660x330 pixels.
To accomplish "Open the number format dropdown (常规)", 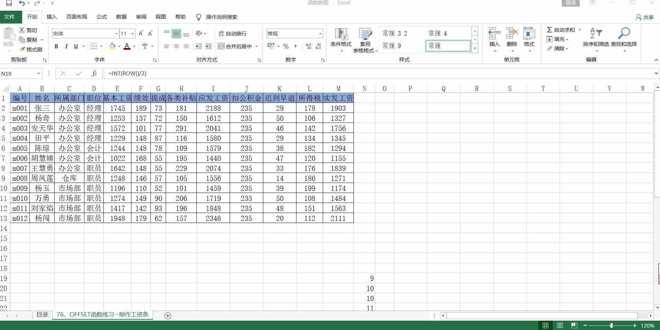I will 320,33.
